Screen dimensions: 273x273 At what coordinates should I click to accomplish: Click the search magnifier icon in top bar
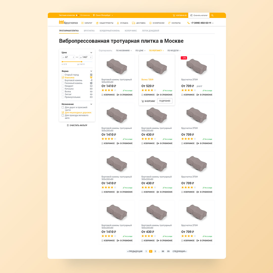(212, 15)
